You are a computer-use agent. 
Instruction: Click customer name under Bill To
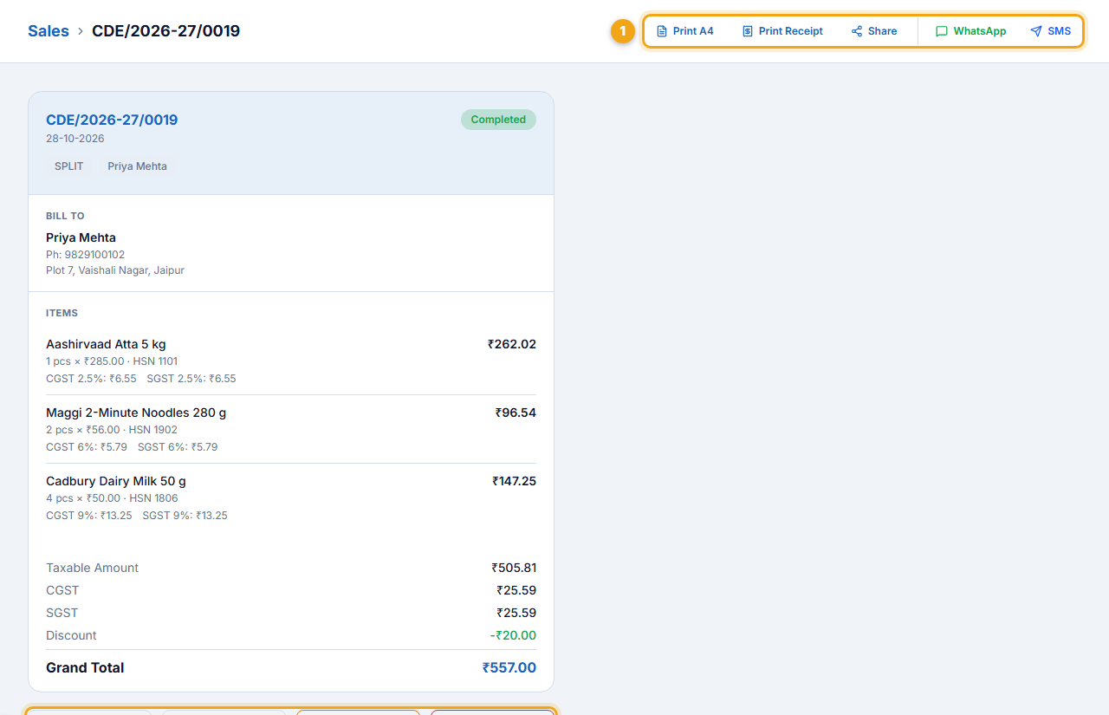click(x=81, y=237)
